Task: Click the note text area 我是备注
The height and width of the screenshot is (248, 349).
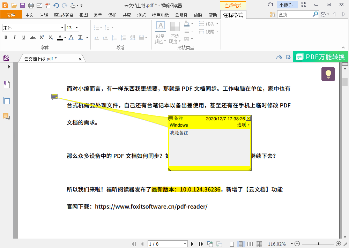Action: point(210,147)
